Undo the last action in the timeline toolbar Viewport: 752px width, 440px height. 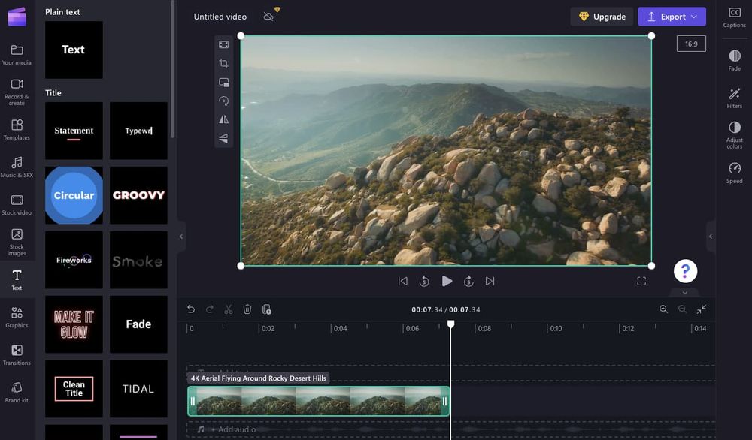pos(190,309)
